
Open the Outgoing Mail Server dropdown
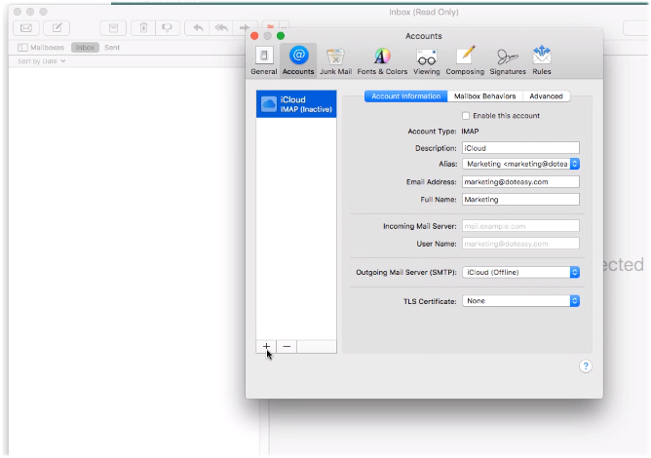520,272
